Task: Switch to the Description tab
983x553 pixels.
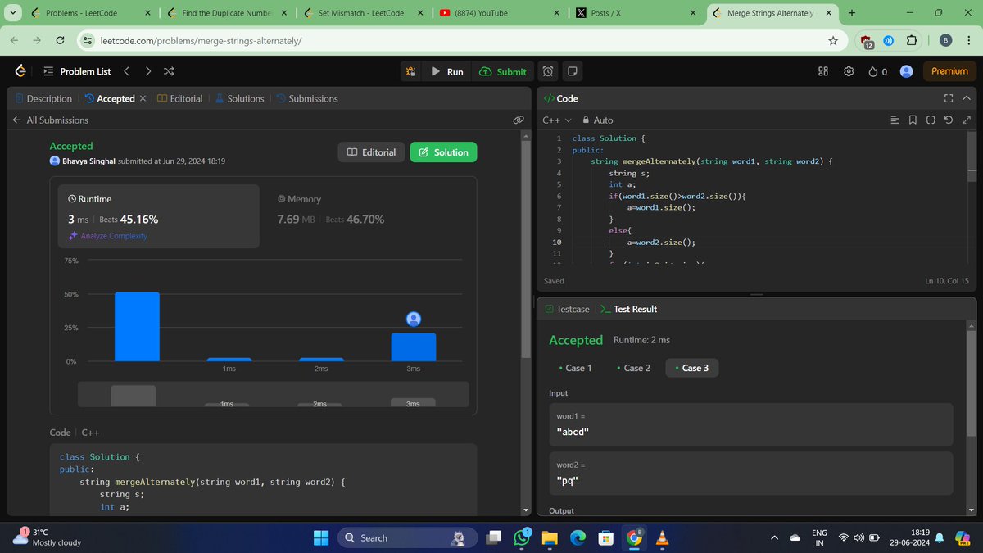Action: click(x=44, y=98)
